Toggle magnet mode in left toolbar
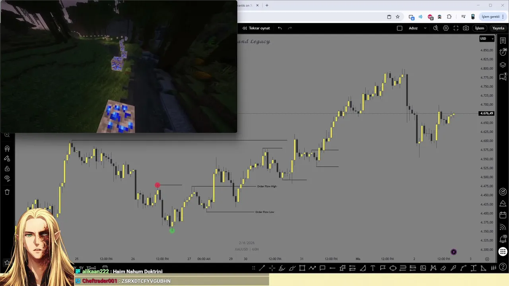Screen dimensions: 509x286 [x=7, y=149]
